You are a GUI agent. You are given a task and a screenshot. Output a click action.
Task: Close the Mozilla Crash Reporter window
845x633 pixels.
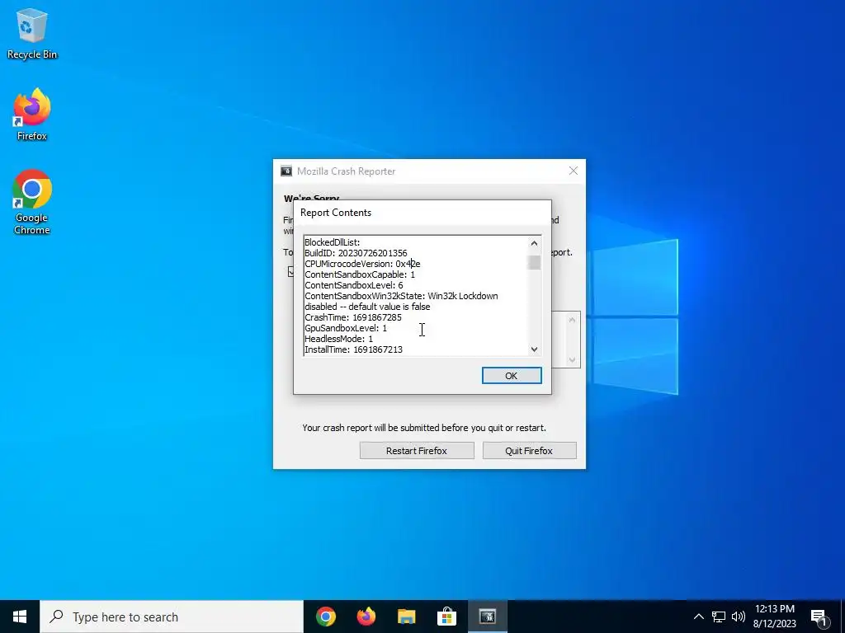574,171
